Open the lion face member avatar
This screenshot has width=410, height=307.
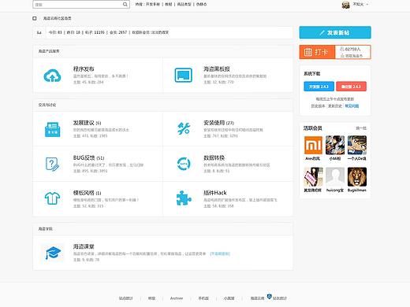(x=357, y=177)
